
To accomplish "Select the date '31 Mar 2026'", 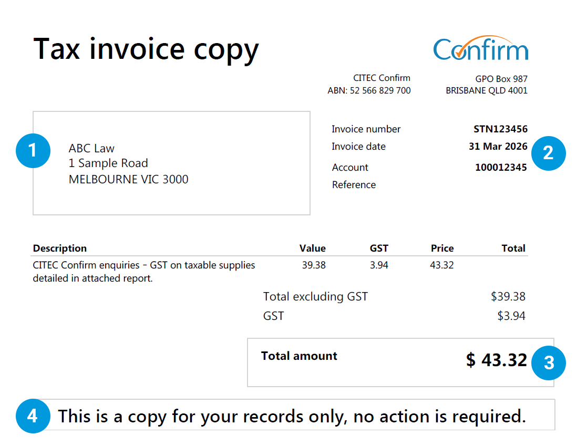I will coord(498,146).
